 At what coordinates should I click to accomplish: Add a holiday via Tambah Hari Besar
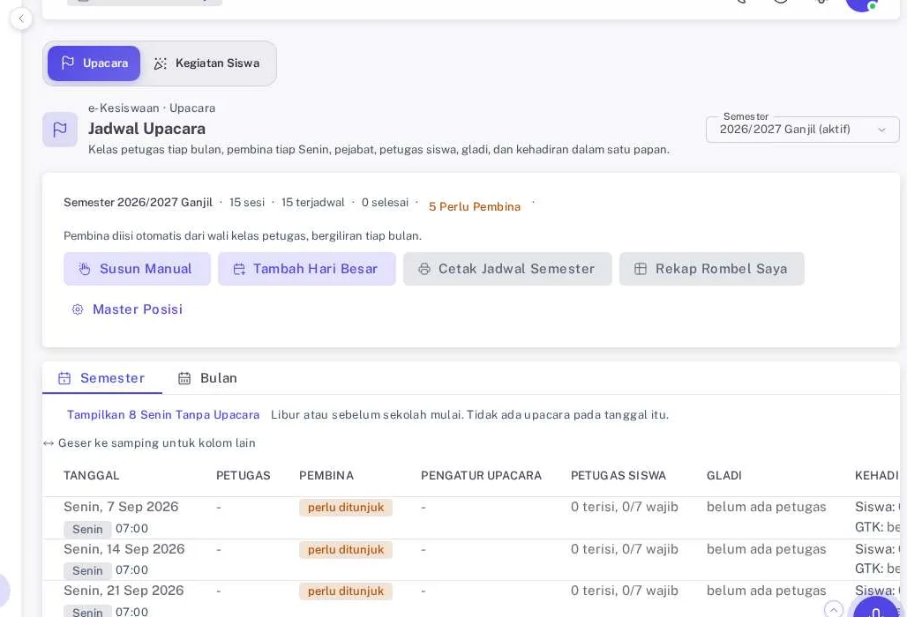[306, 269]
